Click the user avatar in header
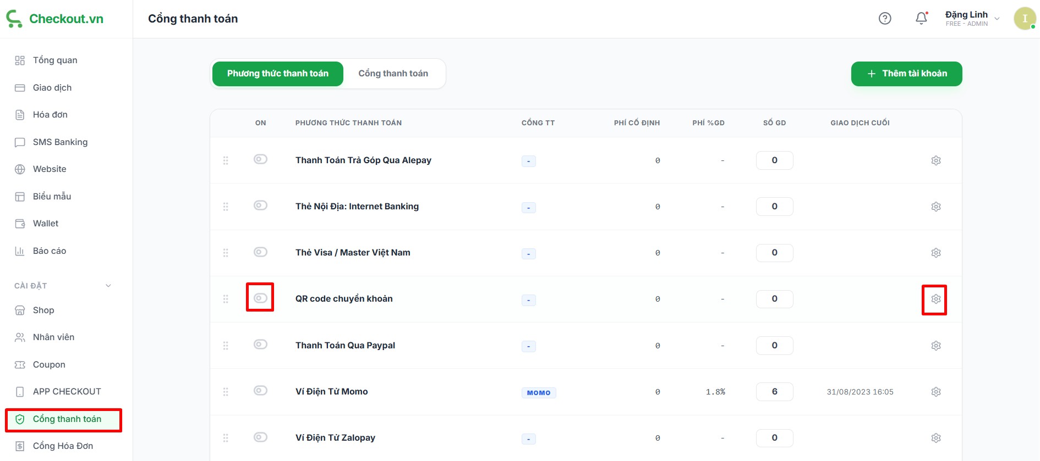 (1025, 19)
